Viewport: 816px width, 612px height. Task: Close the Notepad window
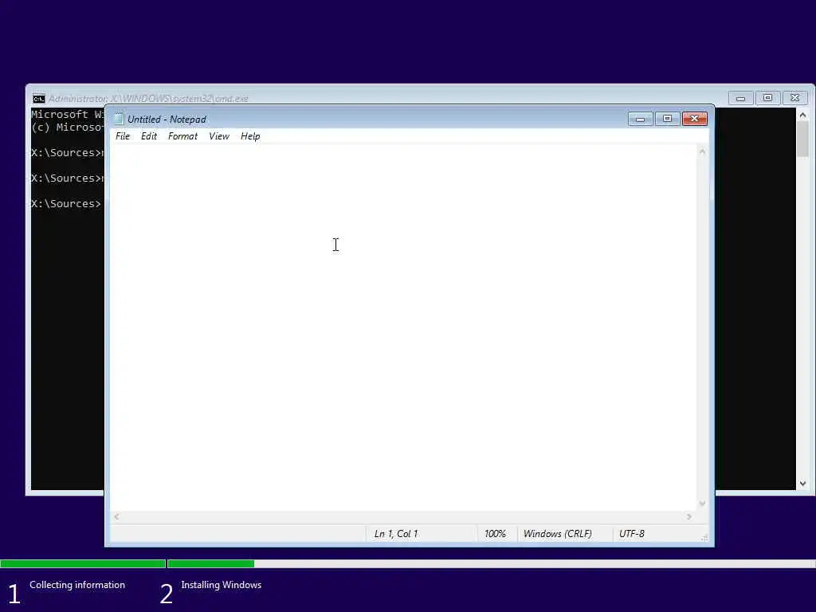coord(694,120)
